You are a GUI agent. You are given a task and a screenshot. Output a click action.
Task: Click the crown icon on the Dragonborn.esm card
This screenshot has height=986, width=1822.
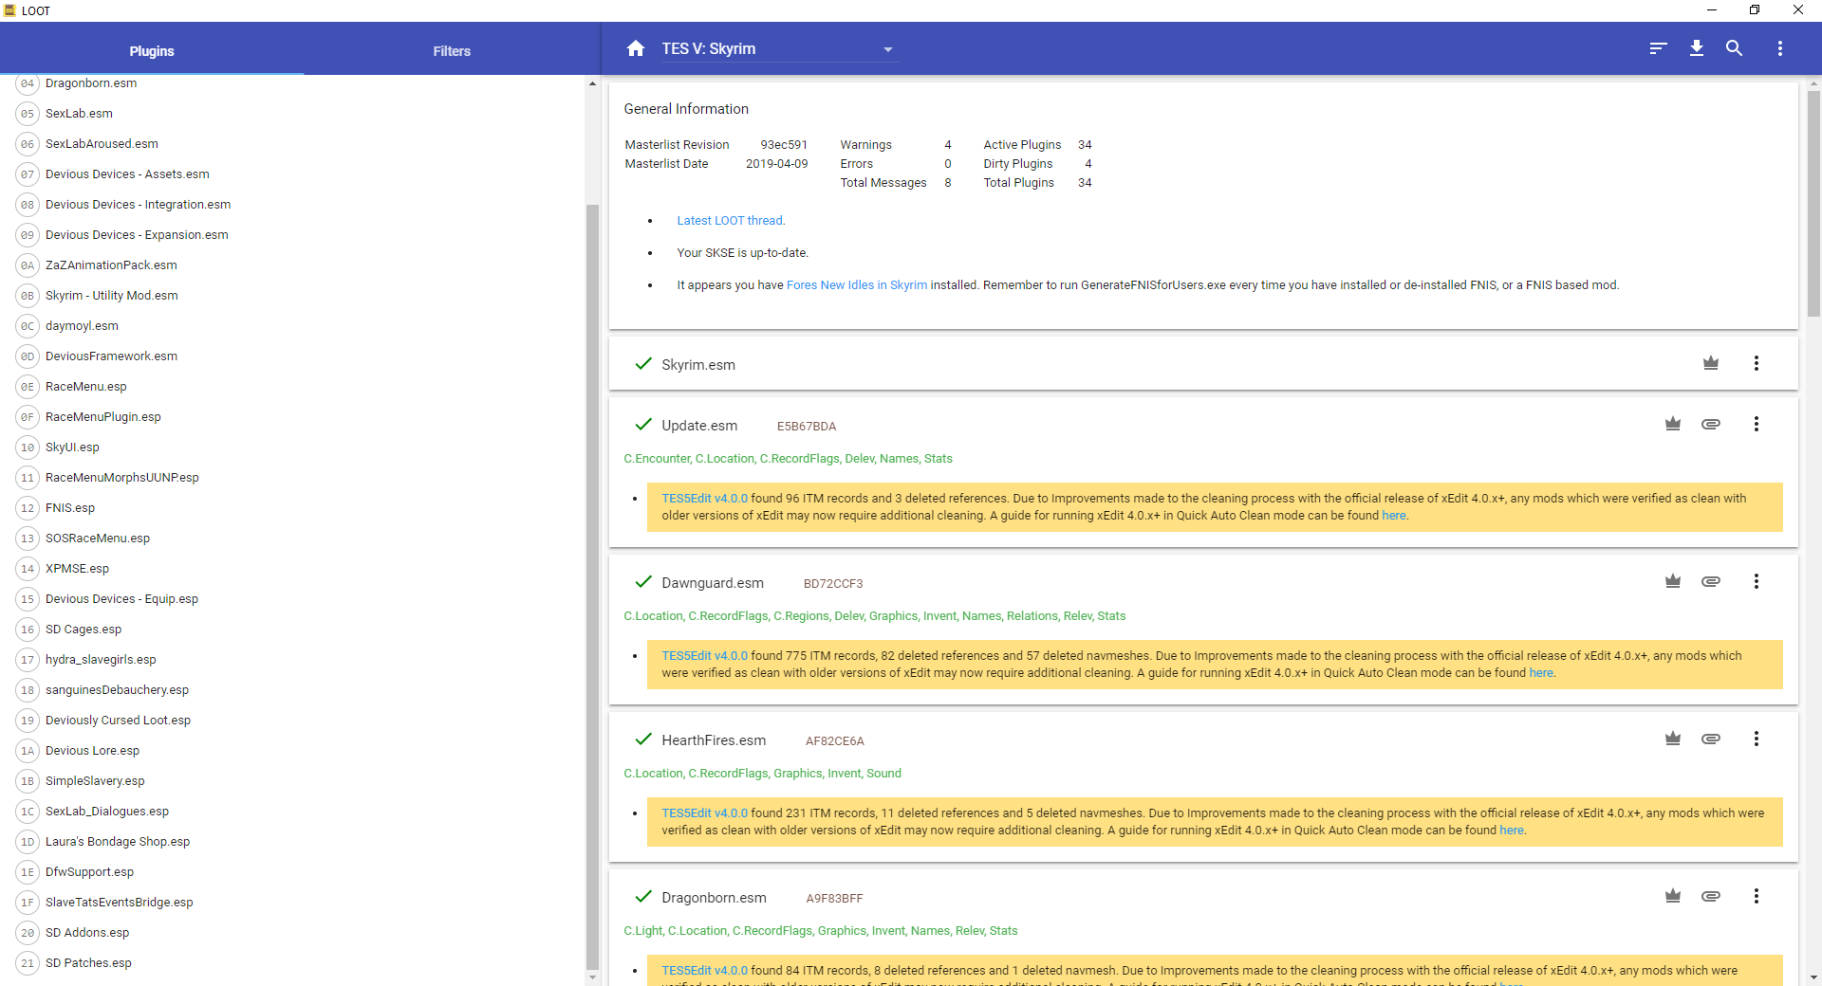coord(1673,896)
